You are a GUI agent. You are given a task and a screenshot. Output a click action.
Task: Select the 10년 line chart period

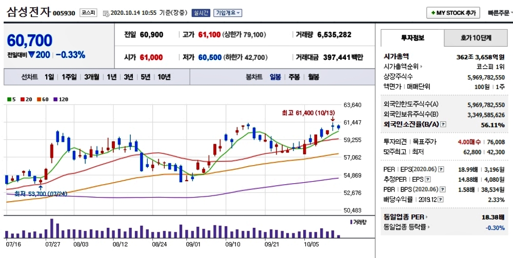point(164,77)
